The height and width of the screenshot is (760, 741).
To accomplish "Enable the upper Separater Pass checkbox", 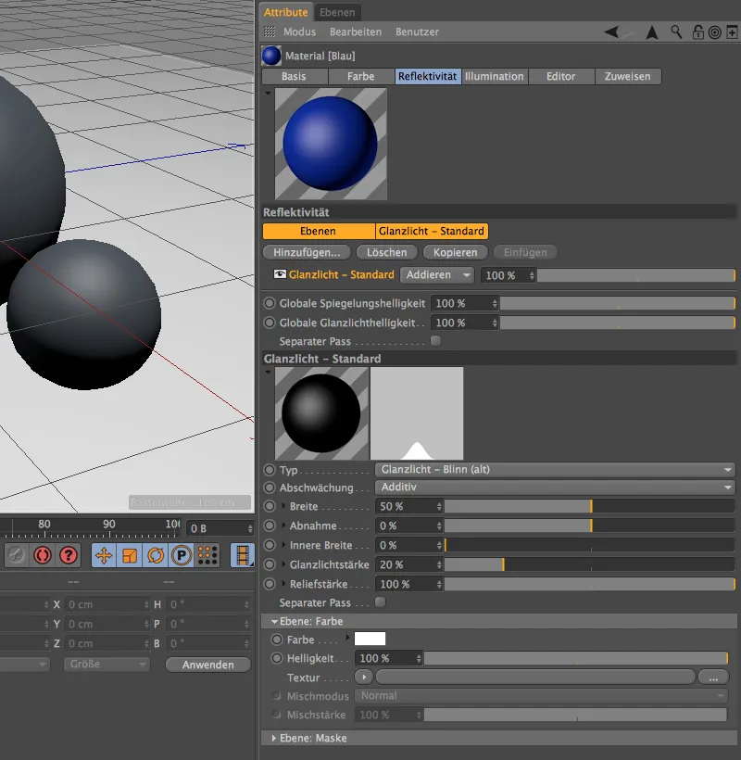I will pyautogui.click(x=436, y=341).
